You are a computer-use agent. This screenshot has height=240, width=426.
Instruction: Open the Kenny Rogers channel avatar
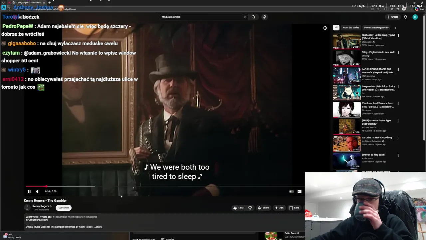click(27, 208)
